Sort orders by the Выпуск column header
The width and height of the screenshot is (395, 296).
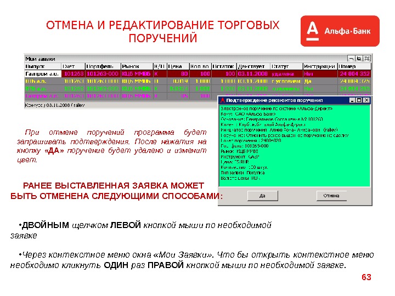43,66
